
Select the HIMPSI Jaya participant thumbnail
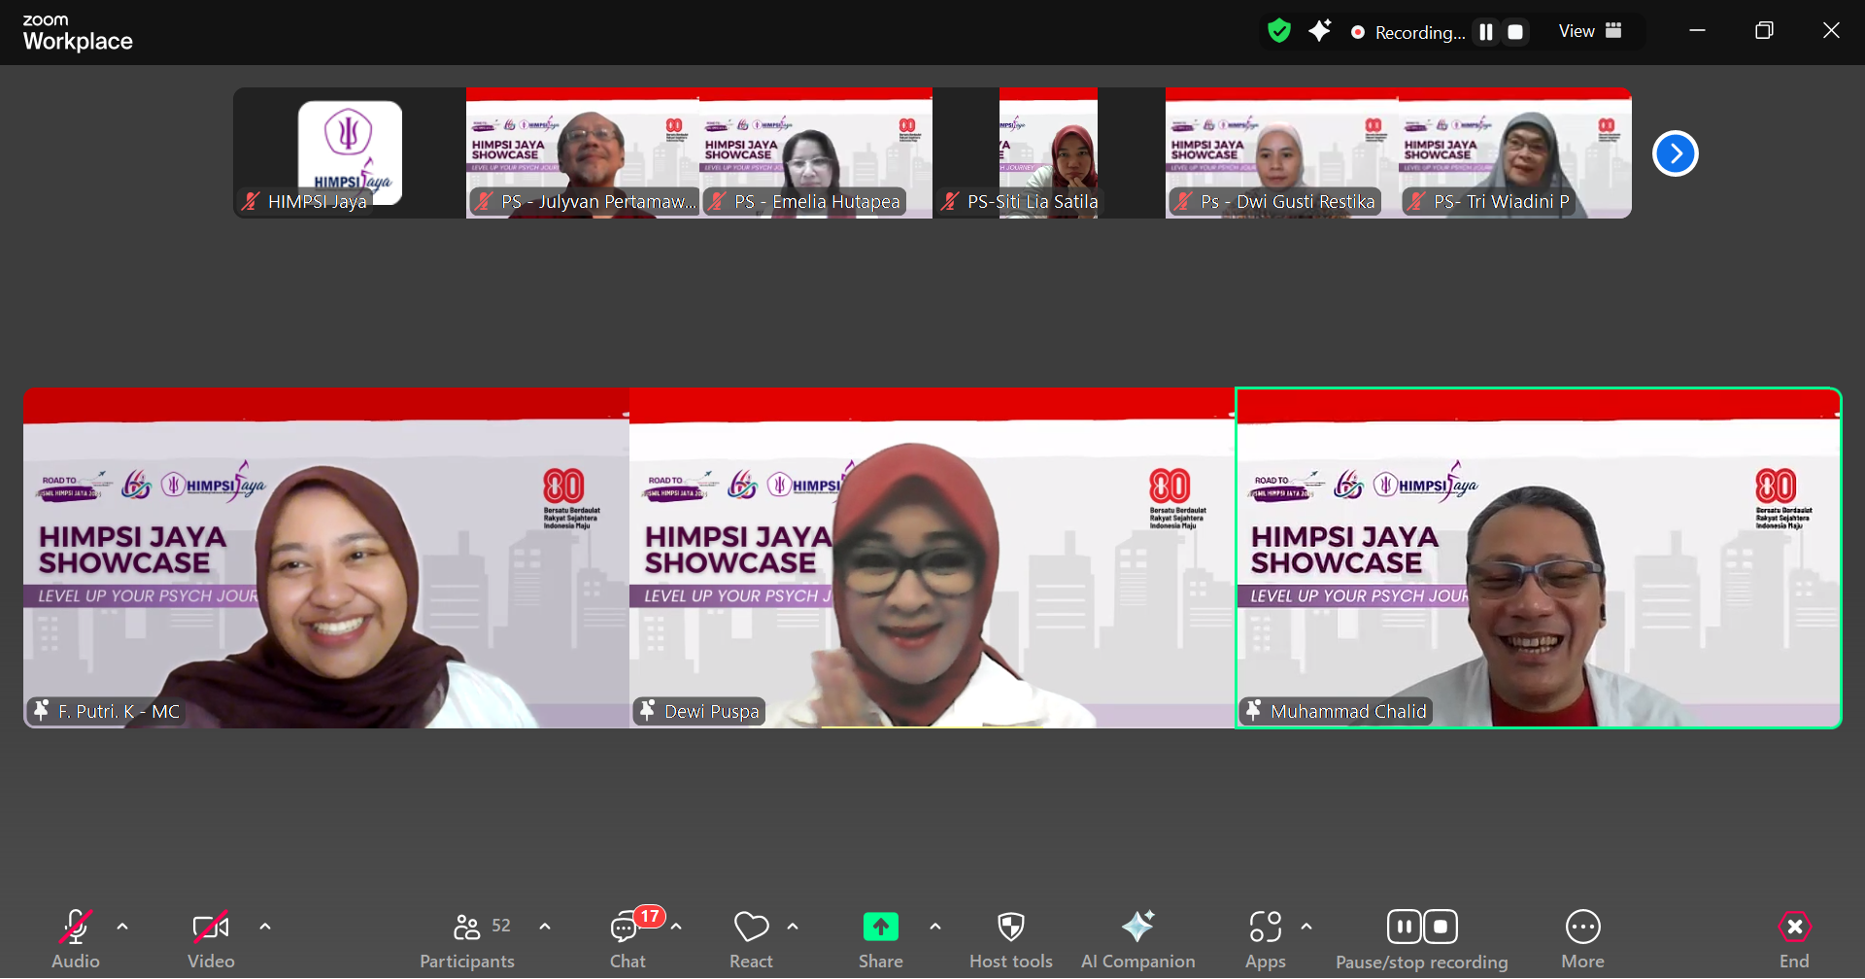[x=350, y=152]
